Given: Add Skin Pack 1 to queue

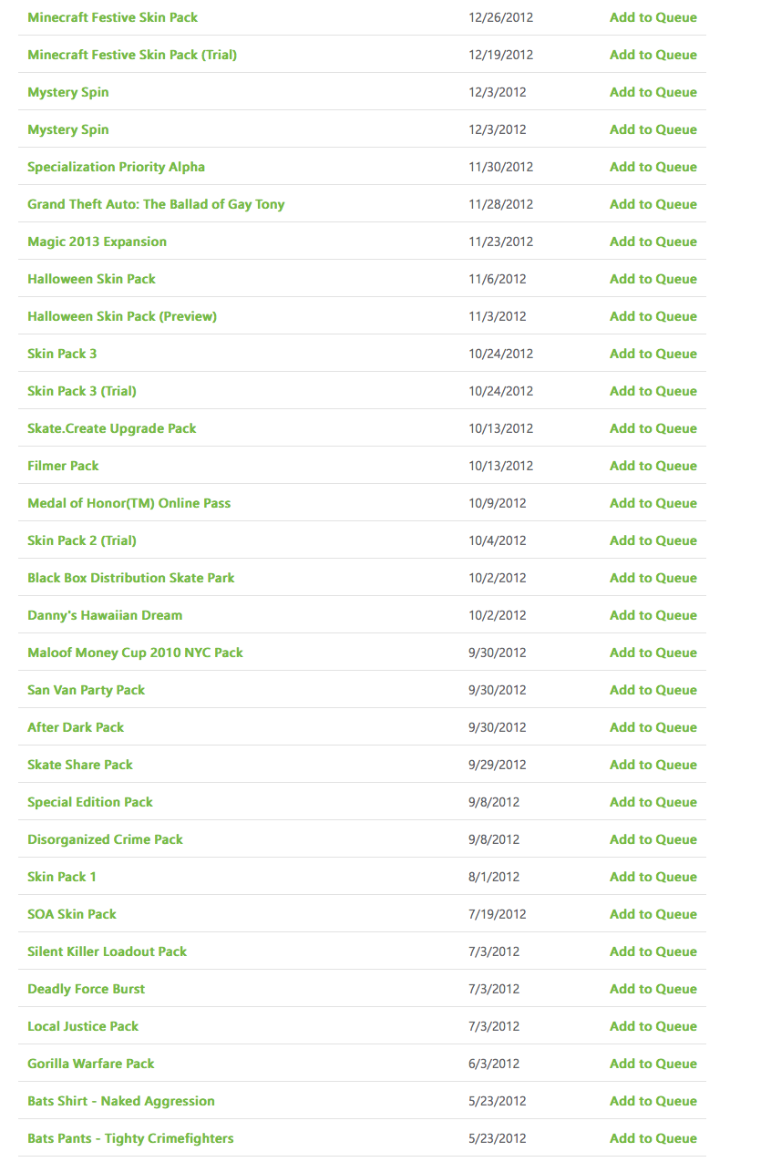Looking at the screenshot, I should (x=653, y=877).
